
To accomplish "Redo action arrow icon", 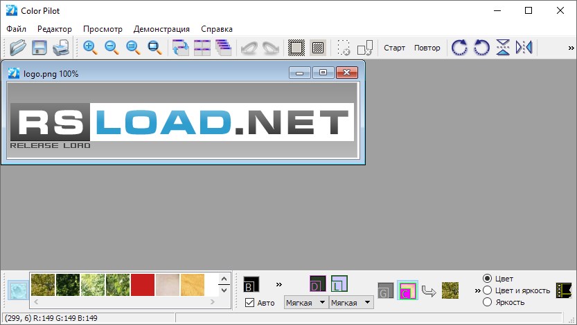I will (271, 48).
